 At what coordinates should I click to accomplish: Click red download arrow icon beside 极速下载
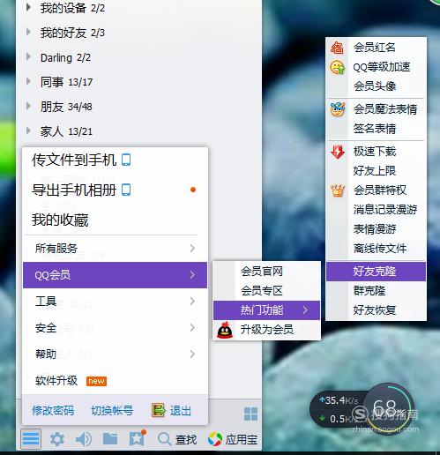(x=338, y=152)
